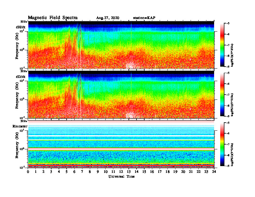Image resolution: width=255 pixels, height=197 pixels.
Task: Click hour tick label "23" on time axis
Action: click(206, 172)
